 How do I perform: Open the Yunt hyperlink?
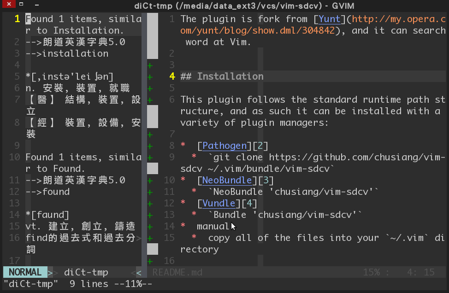(329, 19)
